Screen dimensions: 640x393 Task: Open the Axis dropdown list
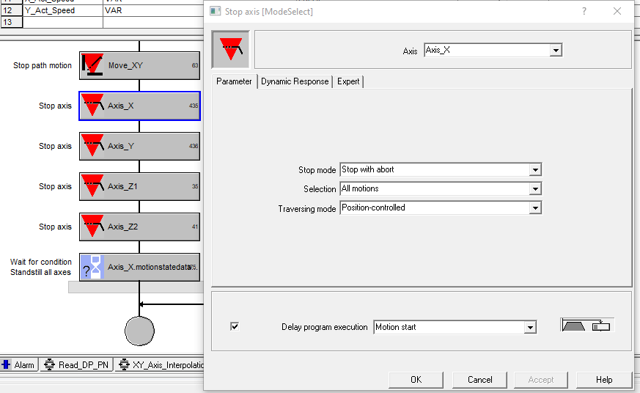pos(556,51)
